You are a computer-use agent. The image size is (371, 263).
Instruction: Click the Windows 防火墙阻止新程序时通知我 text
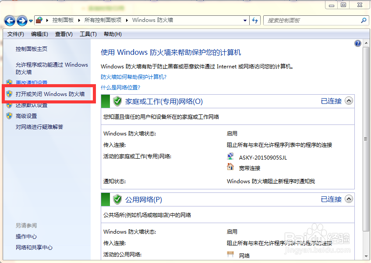[271, 181]
